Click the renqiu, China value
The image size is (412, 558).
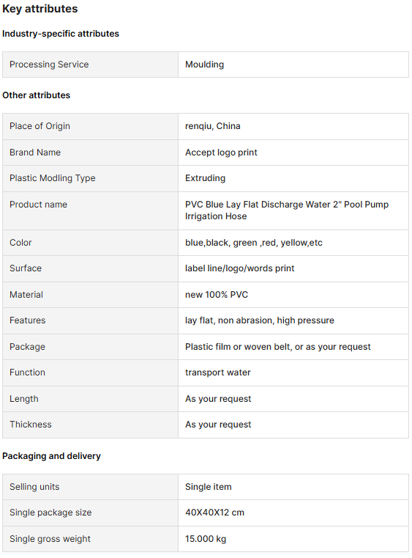213,126
